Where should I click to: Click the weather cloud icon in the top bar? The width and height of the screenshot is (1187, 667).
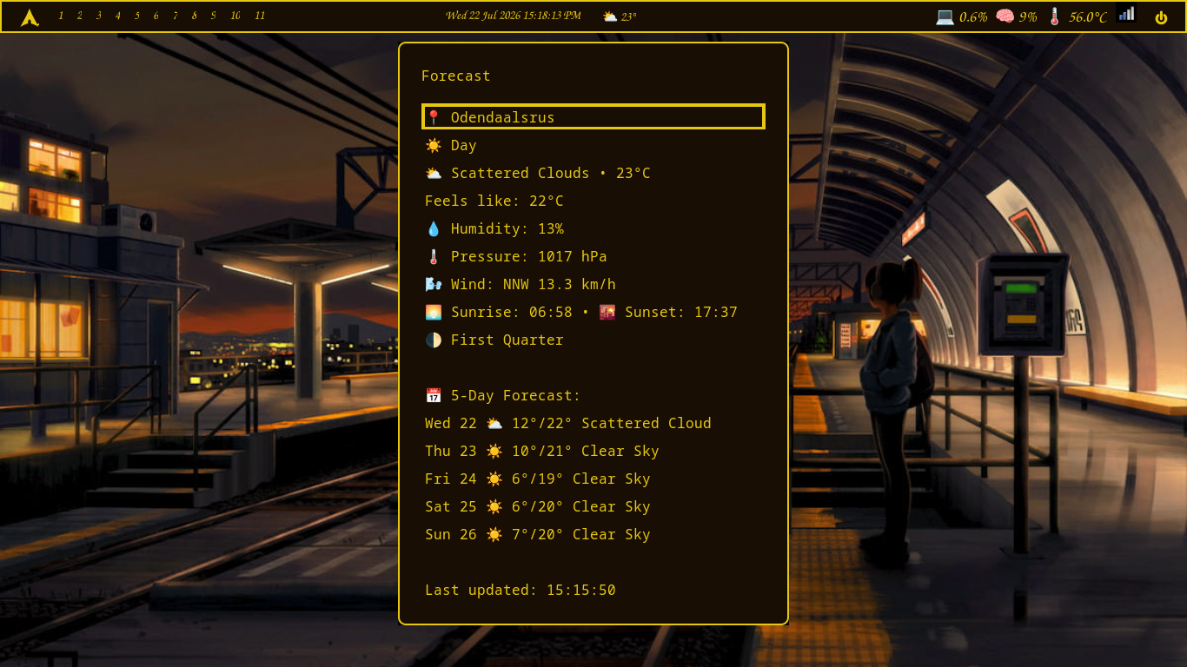click(610, 17)
